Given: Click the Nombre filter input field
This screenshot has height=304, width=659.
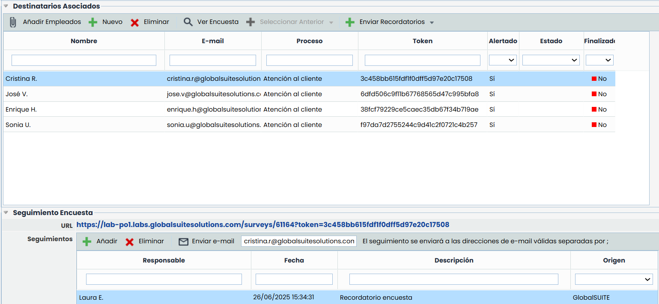Looking at the screenshot, I should [x=84, y=60].
